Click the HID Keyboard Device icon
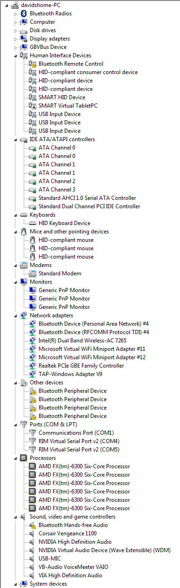The width and height of the screenshot is (180, 588). tap(33, 223)
